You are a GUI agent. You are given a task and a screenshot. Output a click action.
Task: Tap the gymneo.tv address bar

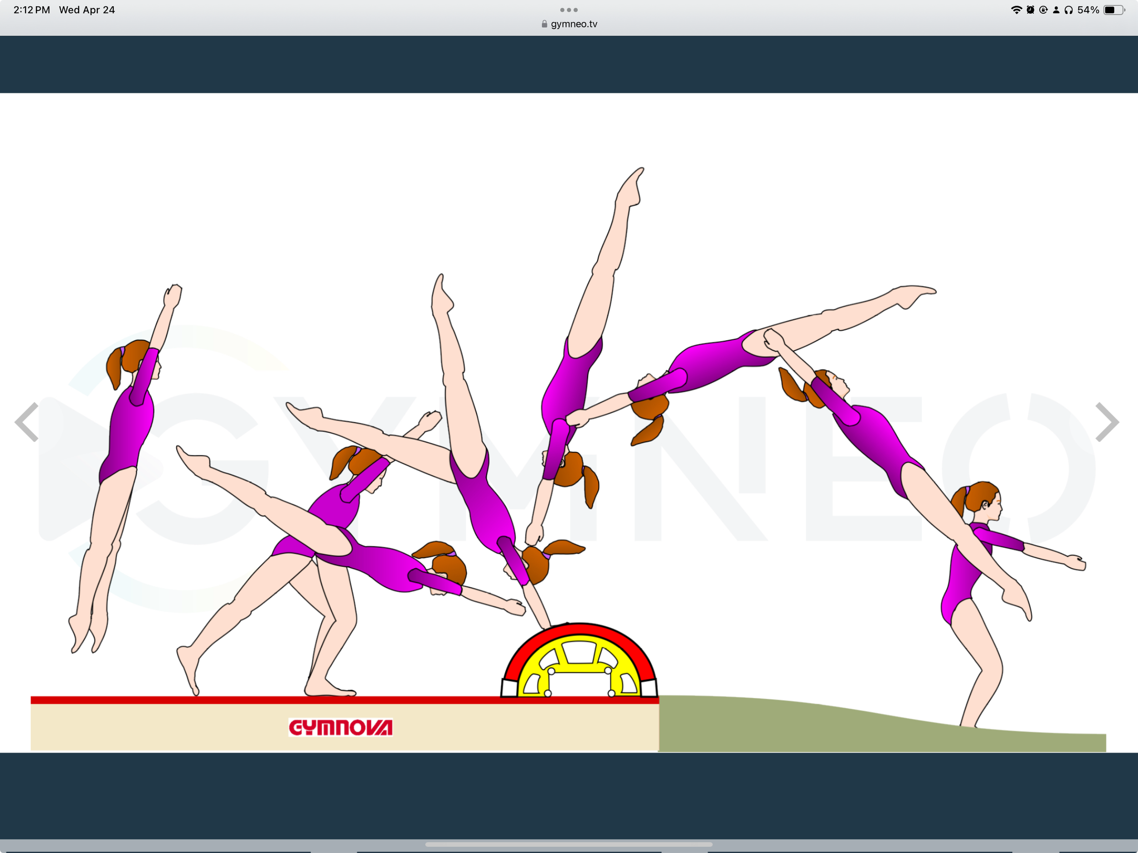coord(574,24)
